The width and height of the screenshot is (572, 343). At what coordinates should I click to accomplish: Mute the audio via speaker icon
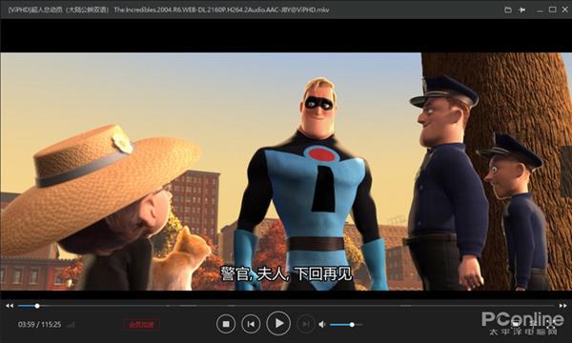(x=322, y=324)
